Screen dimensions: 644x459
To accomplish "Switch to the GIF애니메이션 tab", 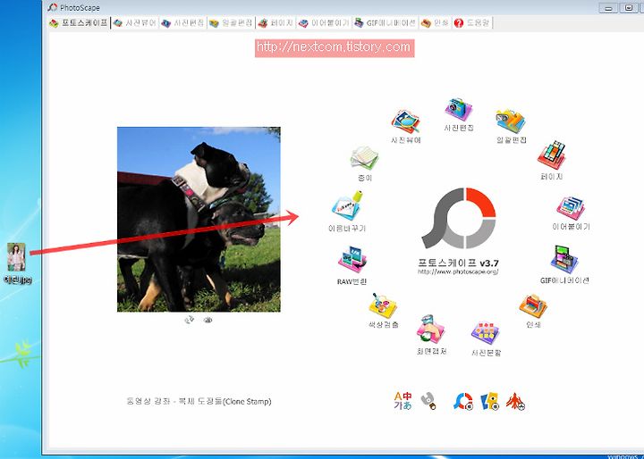I will click(386, 23).
